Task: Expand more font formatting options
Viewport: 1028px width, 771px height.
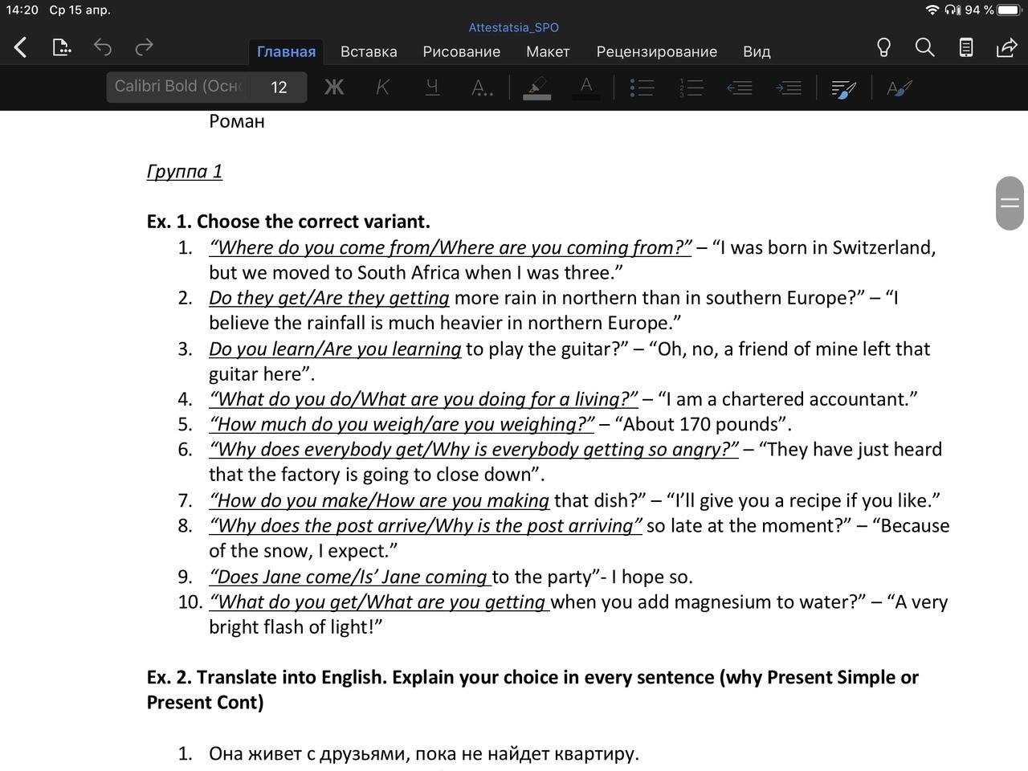Action: pyautogui.click(x=481, y=87)
